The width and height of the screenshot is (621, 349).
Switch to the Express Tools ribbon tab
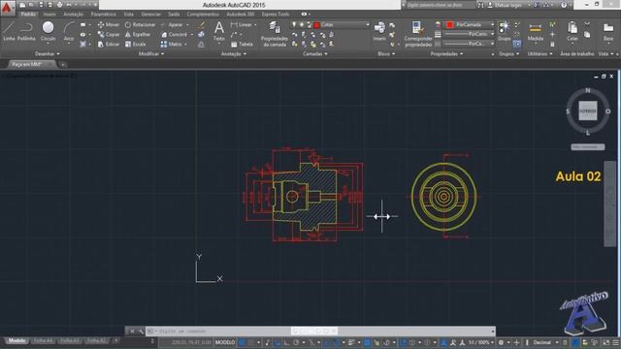click(x=276, y=15)
